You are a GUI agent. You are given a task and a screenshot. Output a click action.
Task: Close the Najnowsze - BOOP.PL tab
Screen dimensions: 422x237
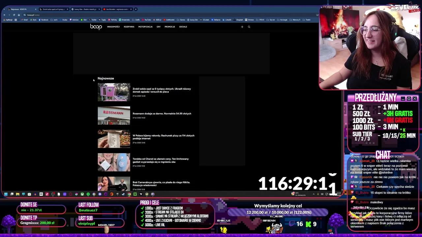click(36, 9)
